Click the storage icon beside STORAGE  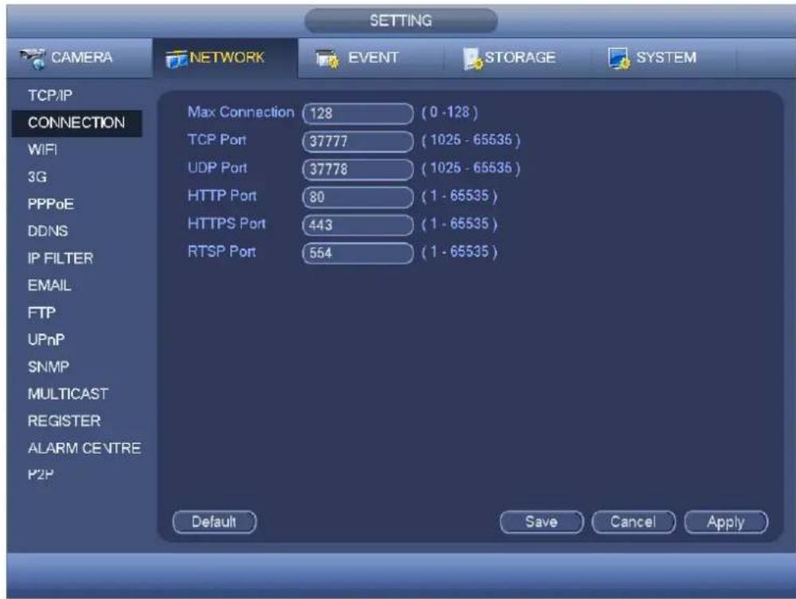coord(473,59)
